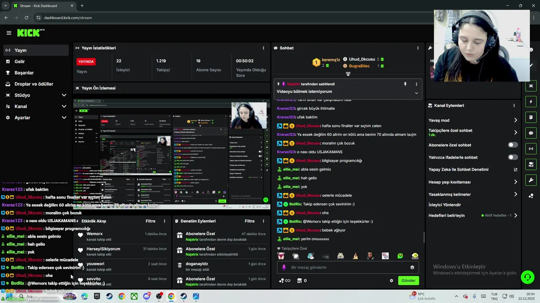Click the Yayın Ön İzlemesi video preview
This screenshot has height=303, width=540.
click(172, 154)
